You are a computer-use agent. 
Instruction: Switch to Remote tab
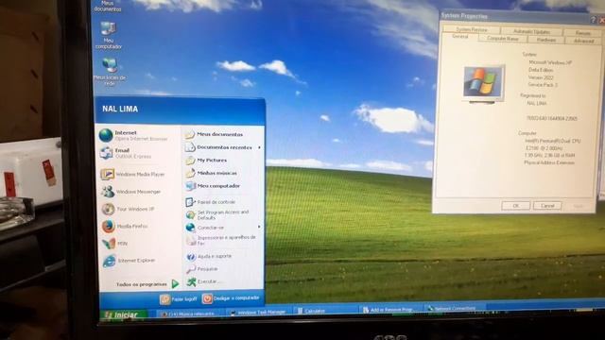[582, 33]
